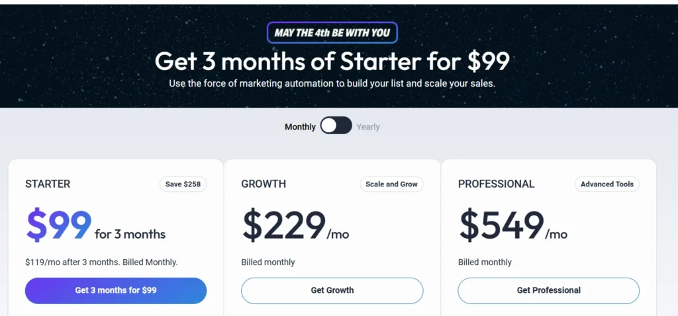Click the Get 3 months for $99 button

pyautogui.click(x=116, y=290)
